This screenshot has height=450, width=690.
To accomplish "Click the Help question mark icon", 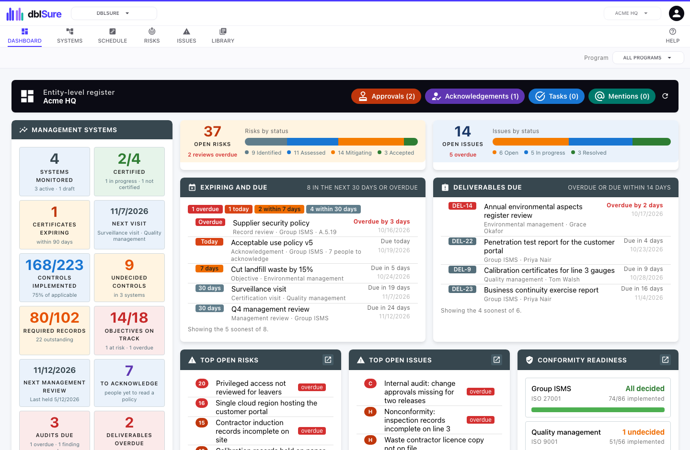I will pyautogui.click(x=673, y=32).
